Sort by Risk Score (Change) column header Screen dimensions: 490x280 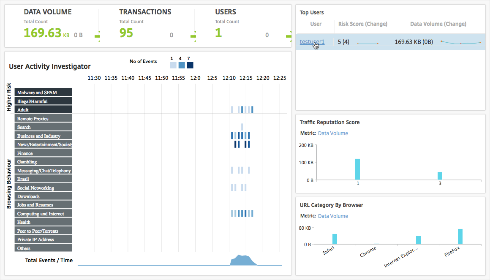[362, 24]
